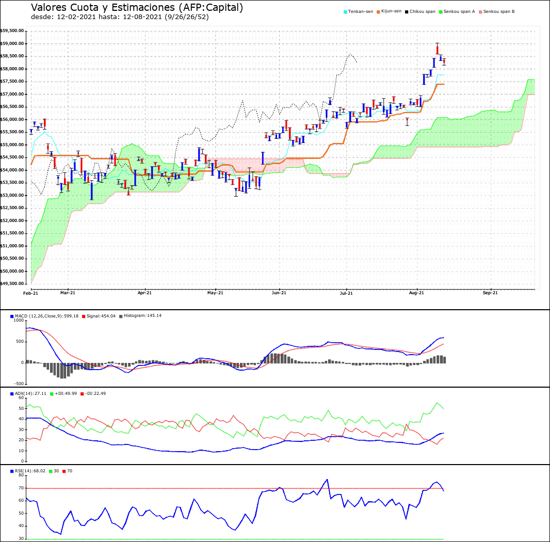Click the red Signal legend marker
This screenshot has height=542, width=550.
(84, 316)
